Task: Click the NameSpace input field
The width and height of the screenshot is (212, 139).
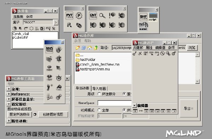Action: point(114,103)
